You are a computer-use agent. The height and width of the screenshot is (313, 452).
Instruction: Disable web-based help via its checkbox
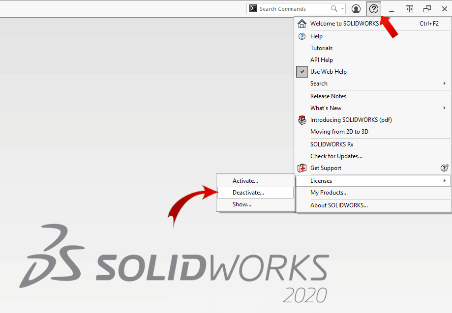pyautogui.click(x=301, y=71)
